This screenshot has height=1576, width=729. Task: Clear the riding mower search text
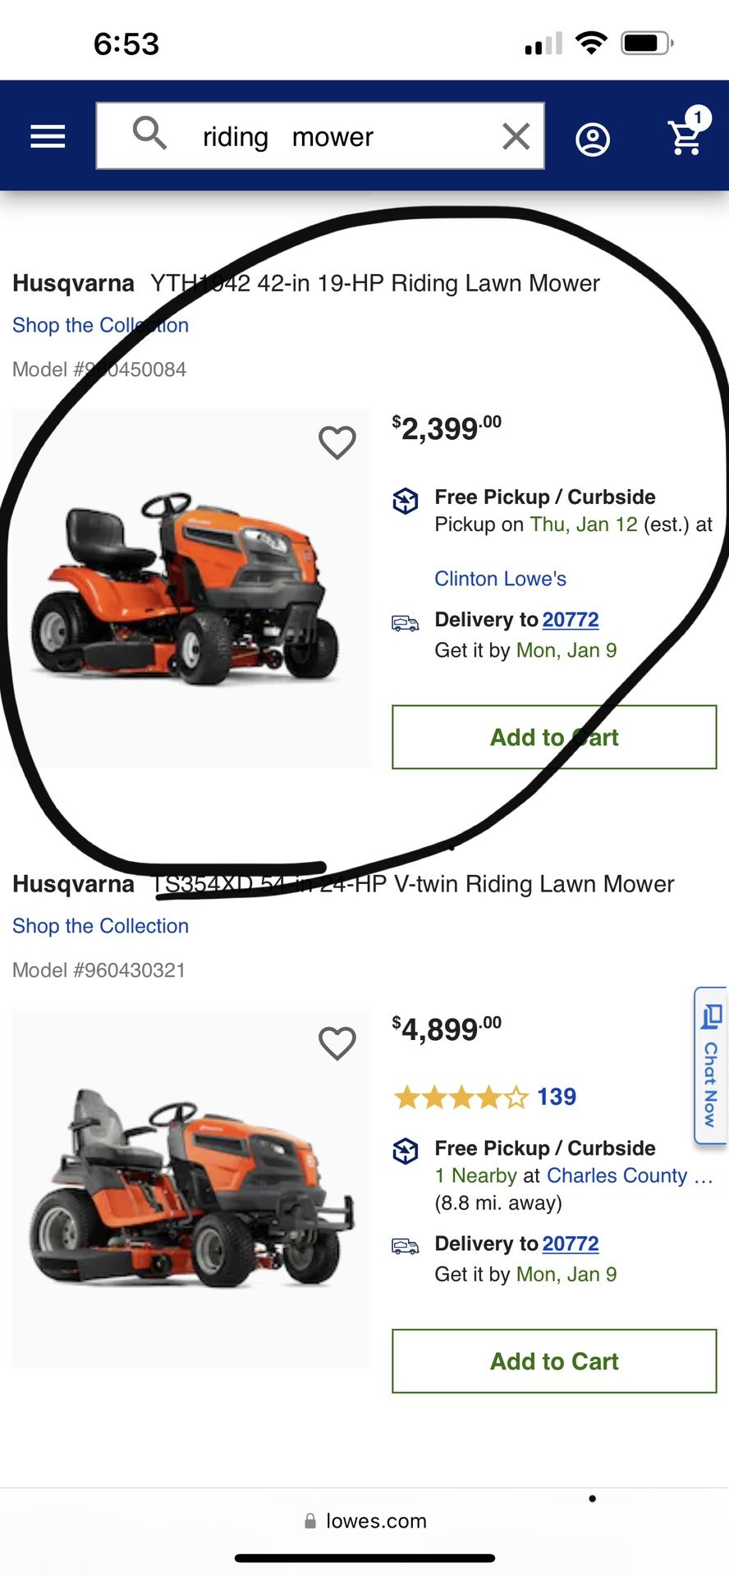pos(516,136)
